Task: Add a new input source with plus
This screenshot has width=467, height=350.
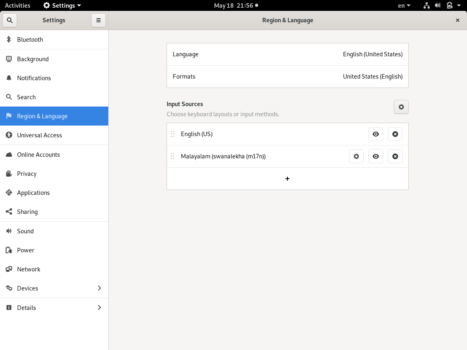Action: [x=287, y=179]
